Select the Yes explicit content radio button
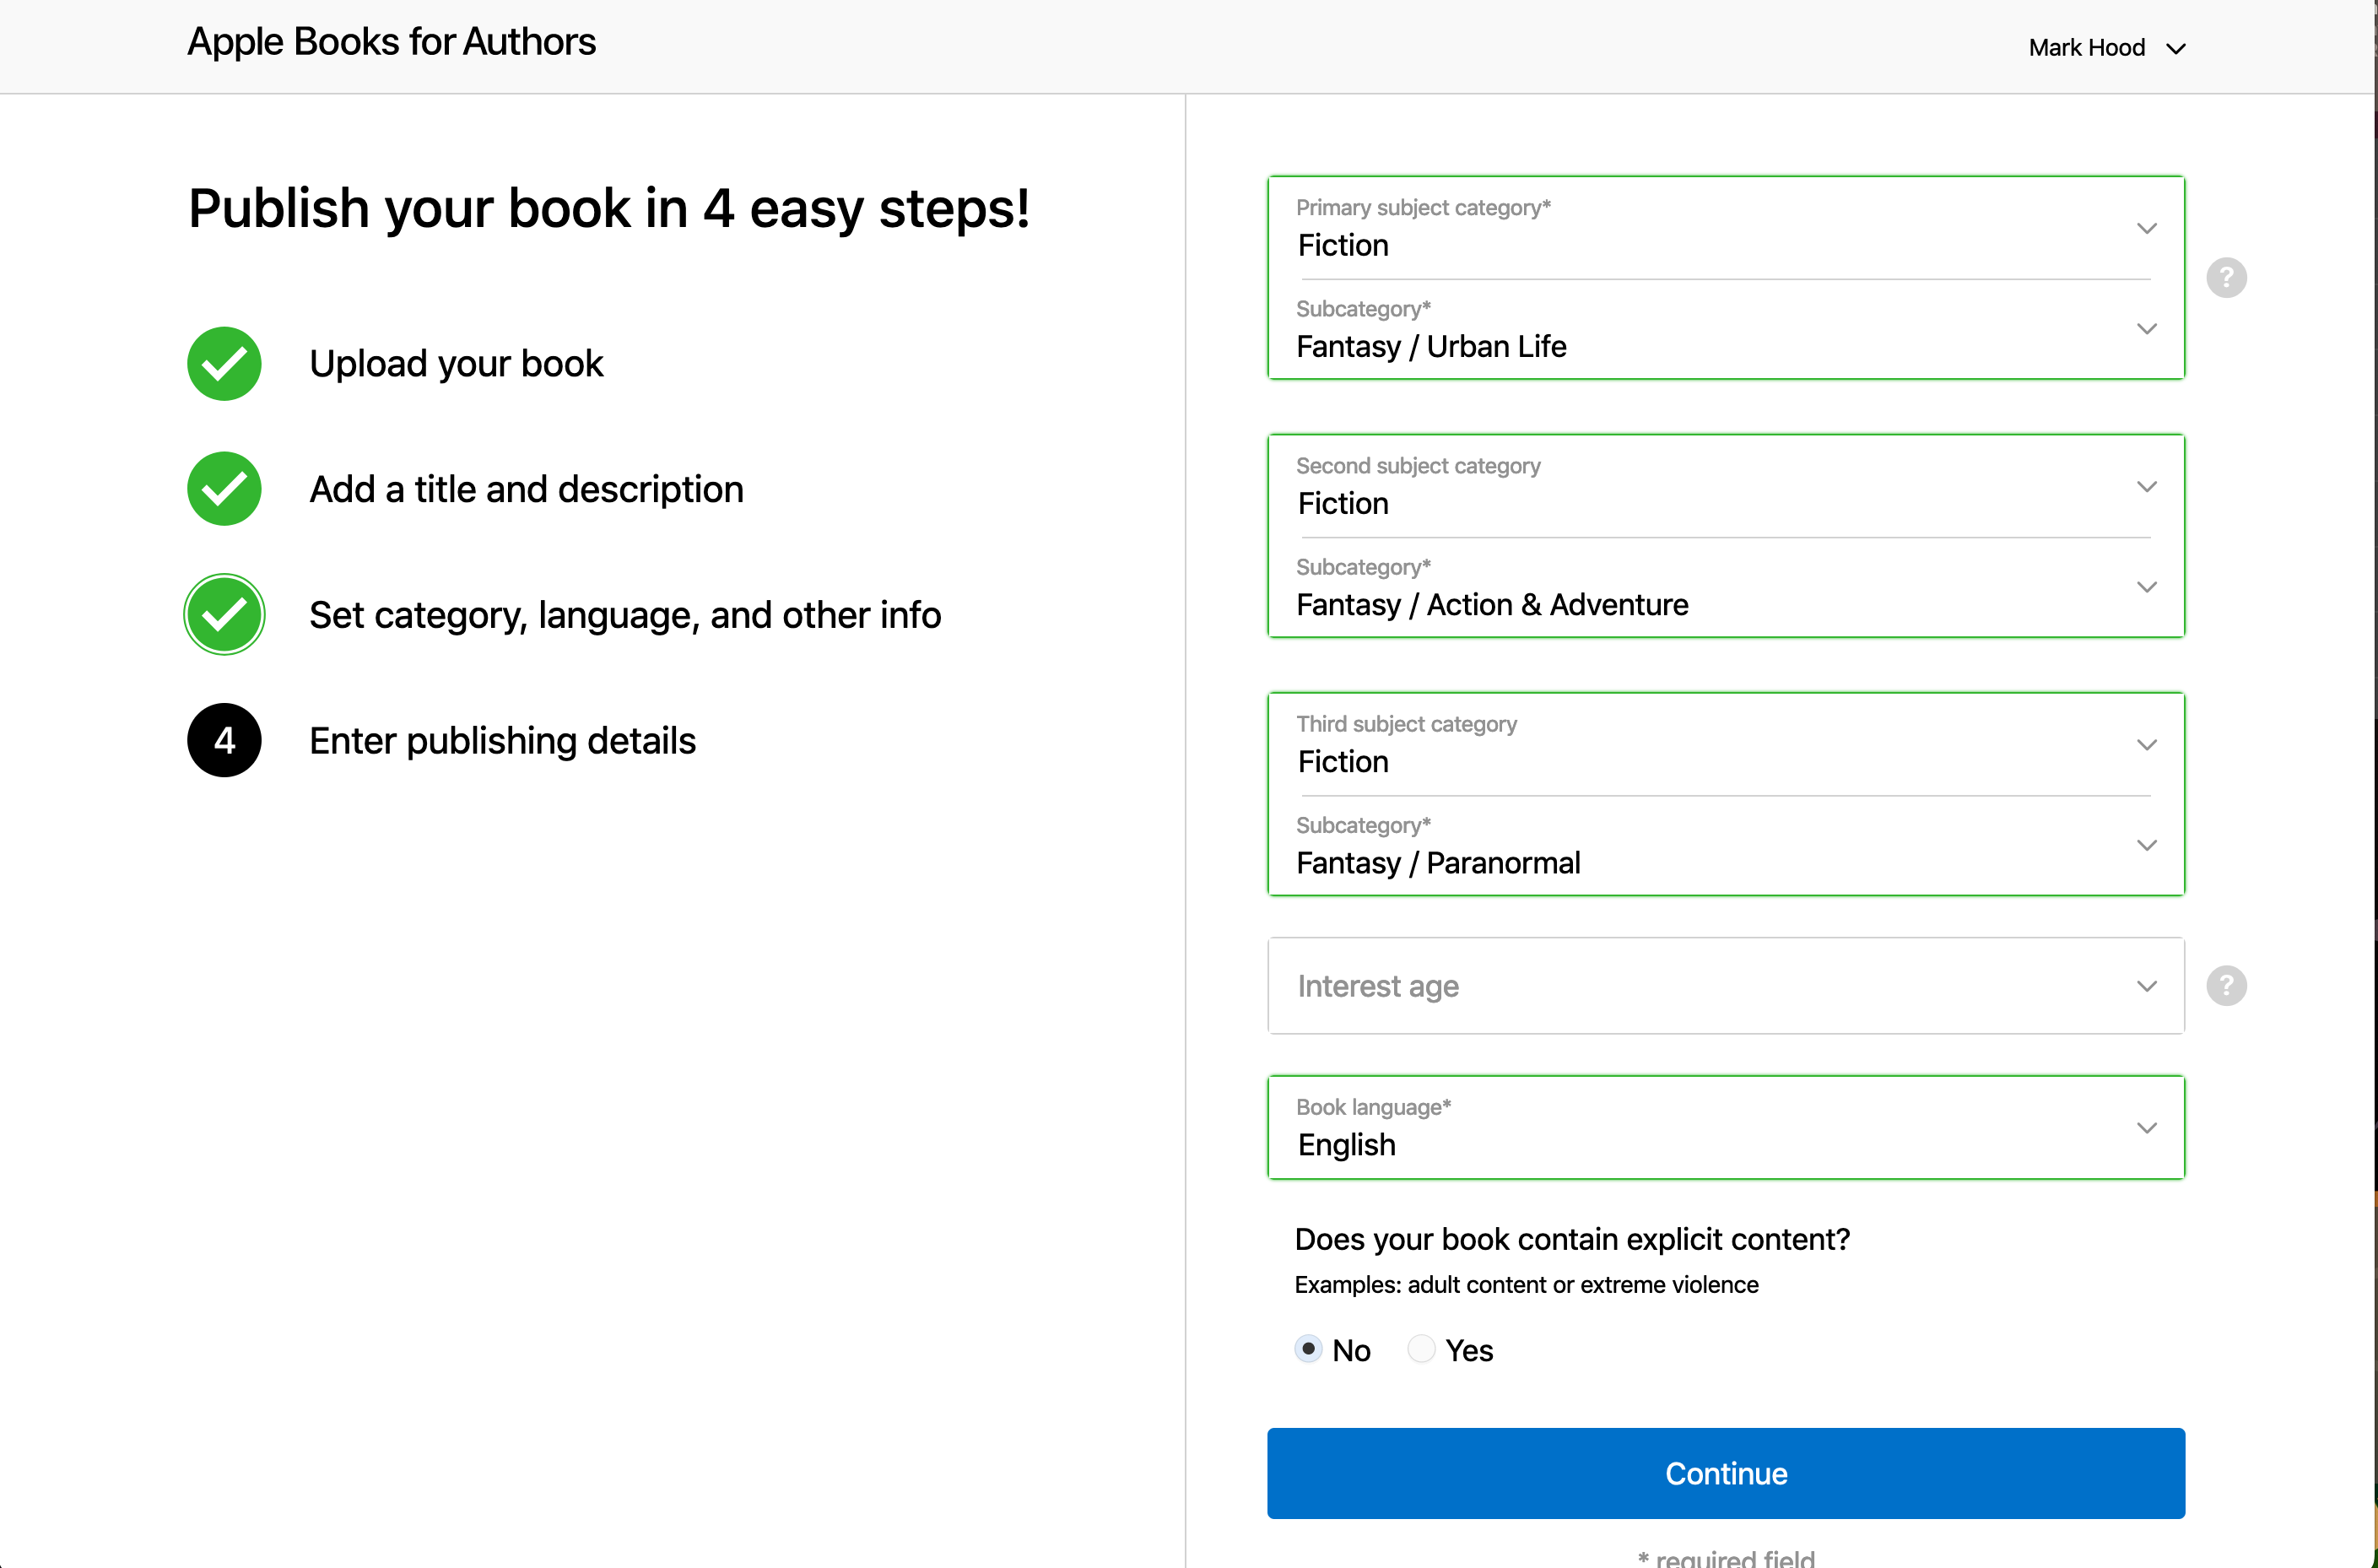The width and height of the screenshot is (2378, 1568). pos(1421,1349)
